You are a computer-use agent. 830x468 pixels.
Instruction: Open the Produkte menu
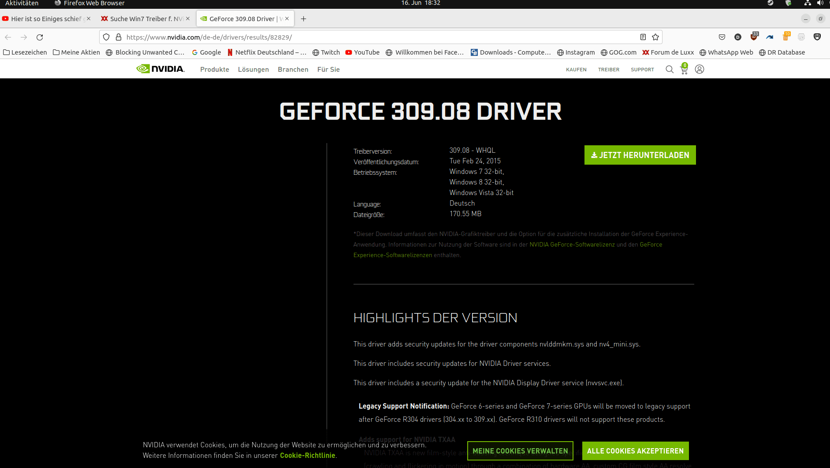pos(215,70)
